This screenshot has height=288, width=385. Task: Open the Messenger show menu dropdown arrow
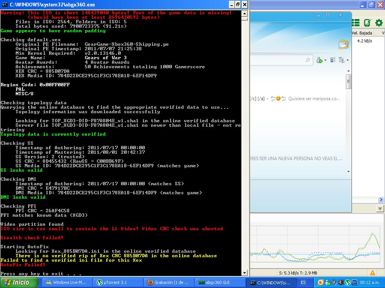coord(347,60)
